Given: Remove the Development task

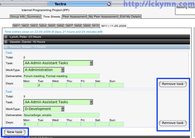Looking at the screenshot, I should click(x=173, y=123).
